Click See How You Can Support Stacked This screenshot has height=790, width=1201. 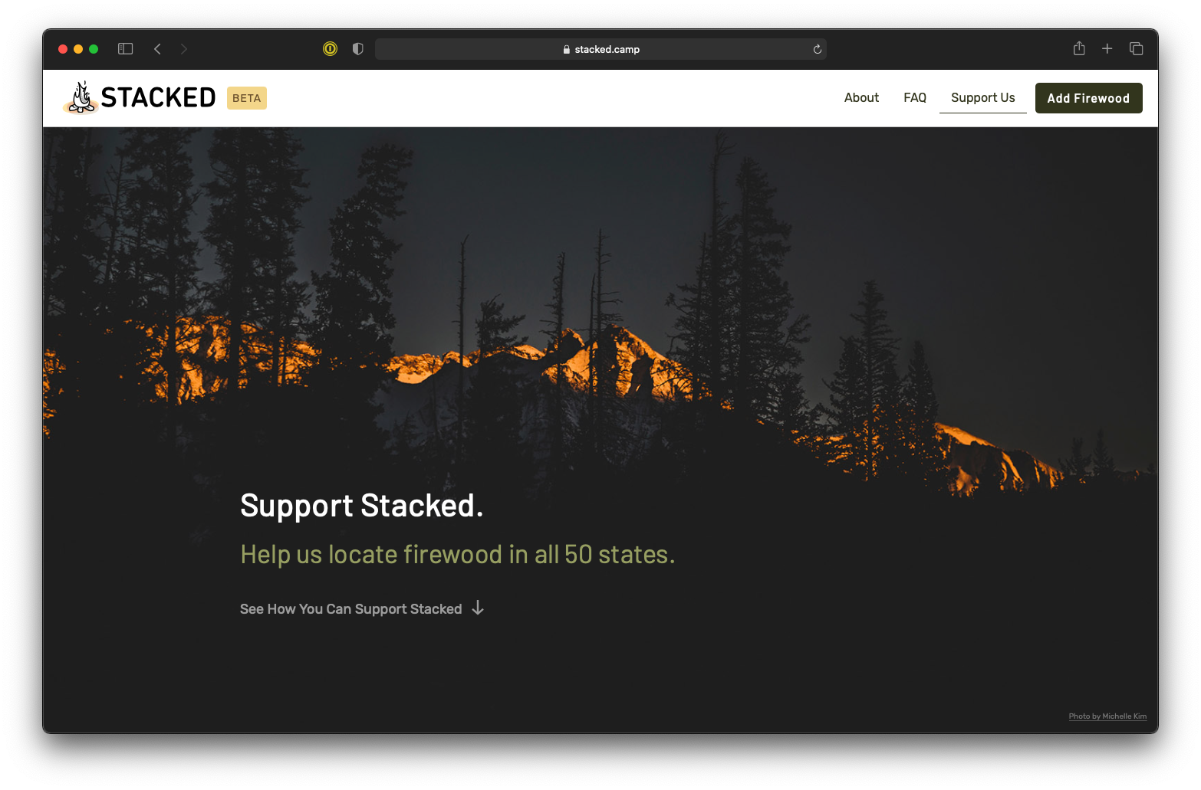(350, 608)
